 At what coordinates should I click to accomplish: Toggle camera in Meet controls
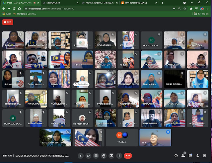[x=89, y=156]
